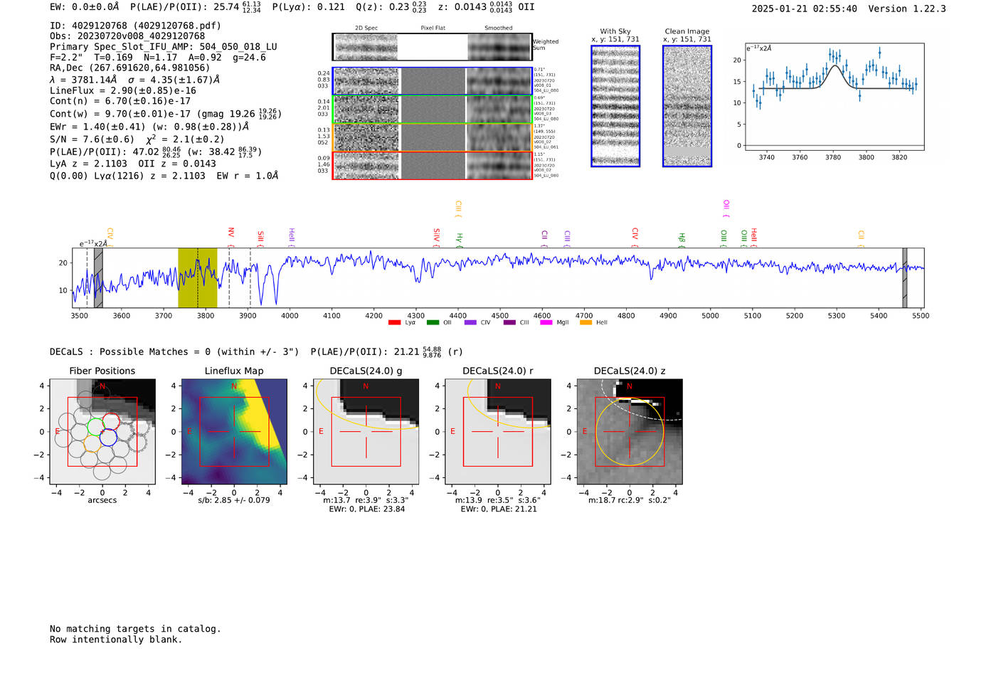The width and height of the screenshot is (996, 678).
Task: Select the RA,Dec coordinates line
Action: 130,68
